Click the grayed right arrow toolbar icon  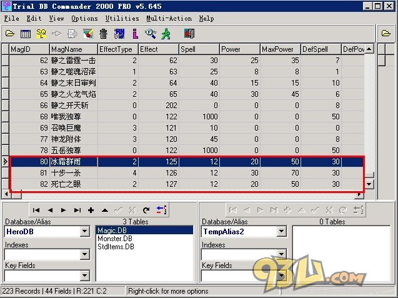(x=57, y=34)
